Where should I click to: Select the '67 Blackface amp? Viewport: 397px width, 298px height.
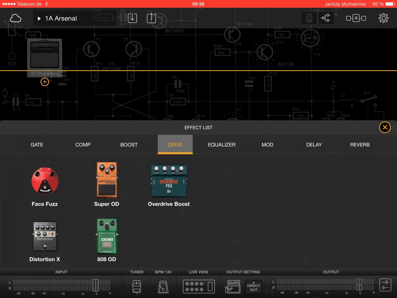[x=45, y=58]
